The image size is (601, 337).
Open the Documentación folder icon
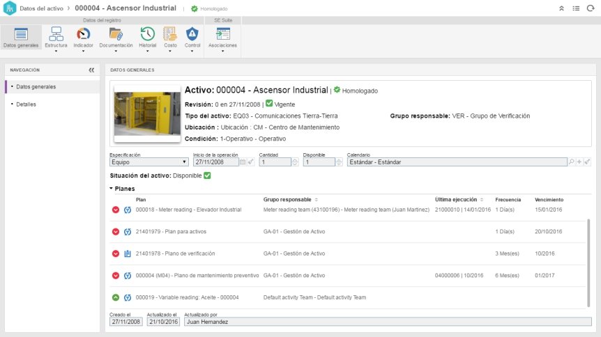pyautogui.click(x=116, y=34)
